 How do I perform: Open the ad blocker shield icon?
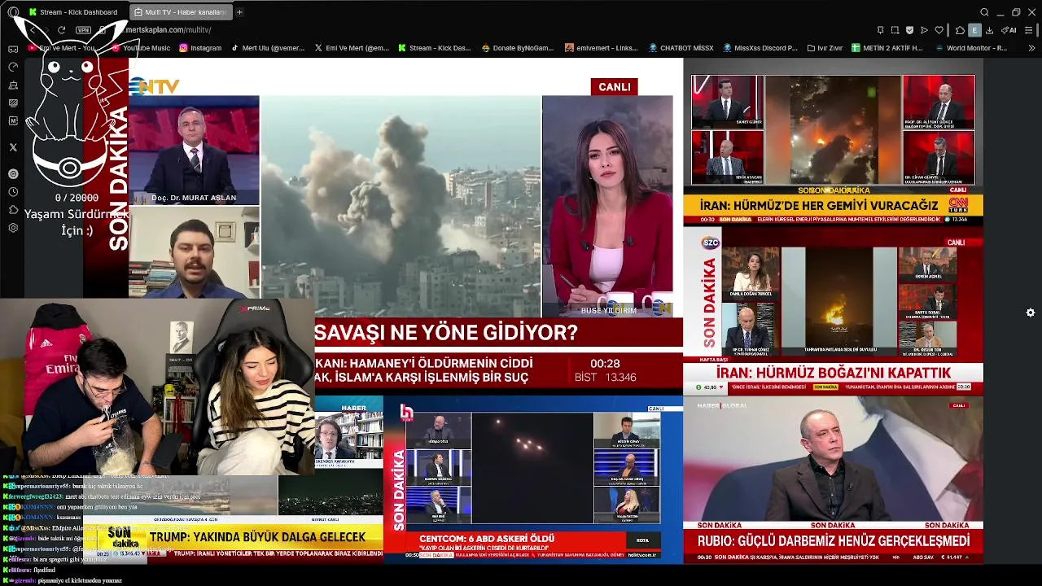(x=909, y=30)
